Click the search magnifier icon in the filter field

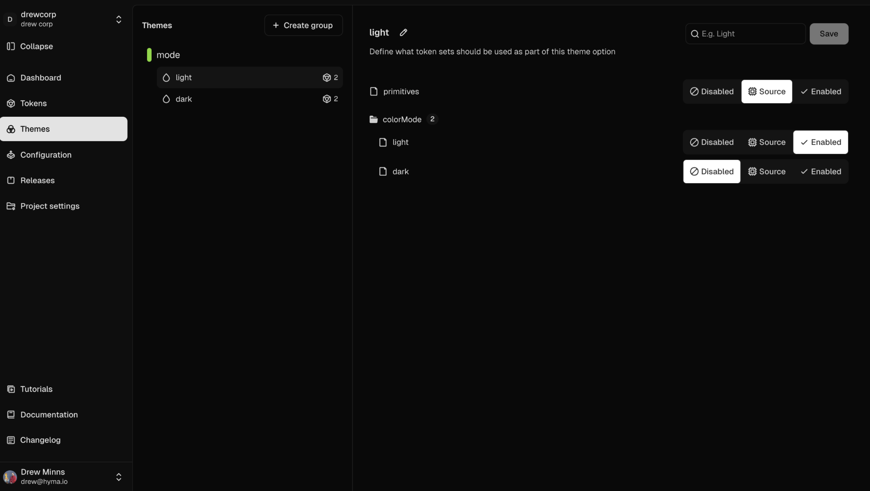695,34
